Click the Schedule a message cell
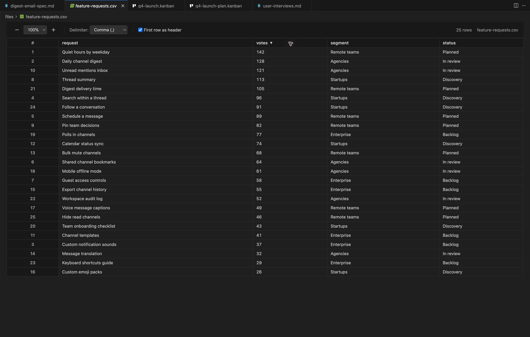 point(156,116)
